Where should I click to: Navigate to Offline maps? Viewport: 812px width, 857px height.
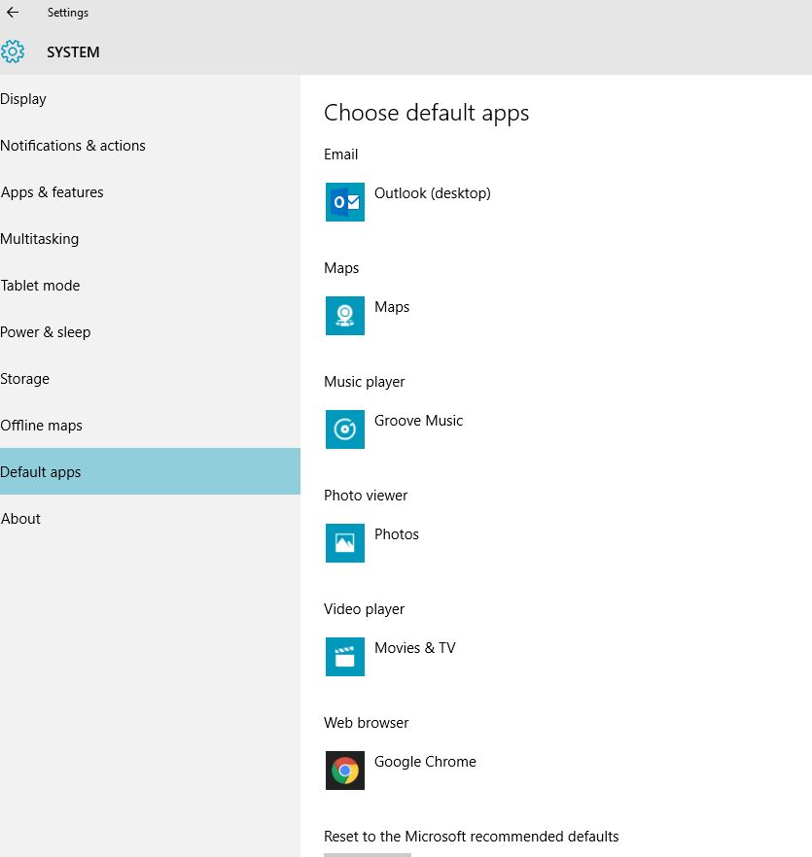(x=42, y=426)
